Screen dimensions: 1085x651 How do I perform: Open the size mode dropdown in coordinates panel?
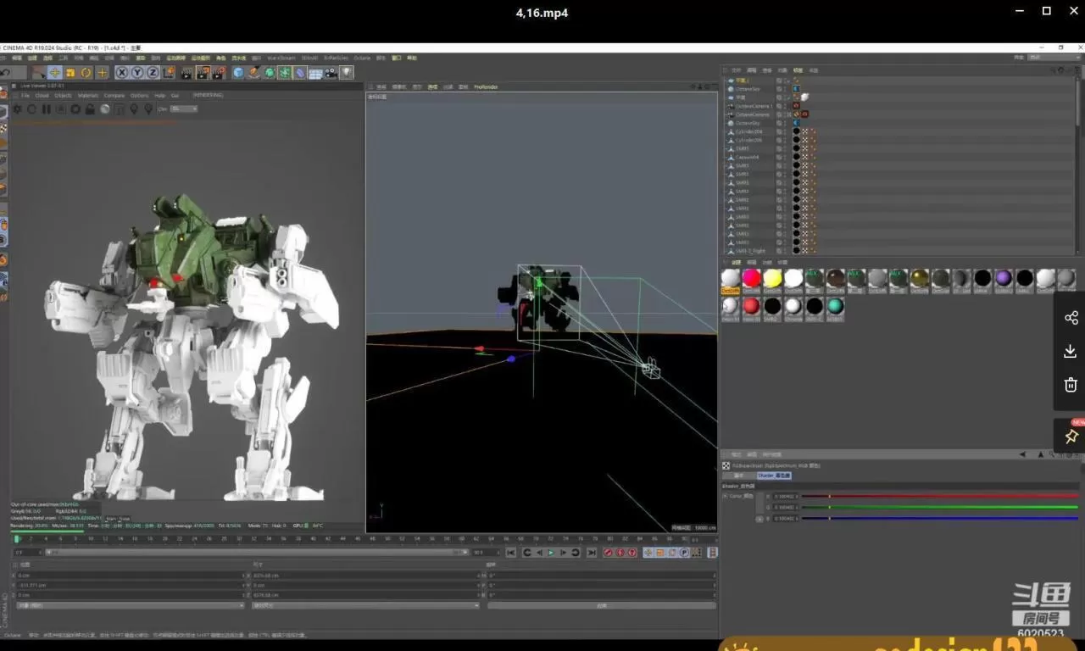click(364, 605)
